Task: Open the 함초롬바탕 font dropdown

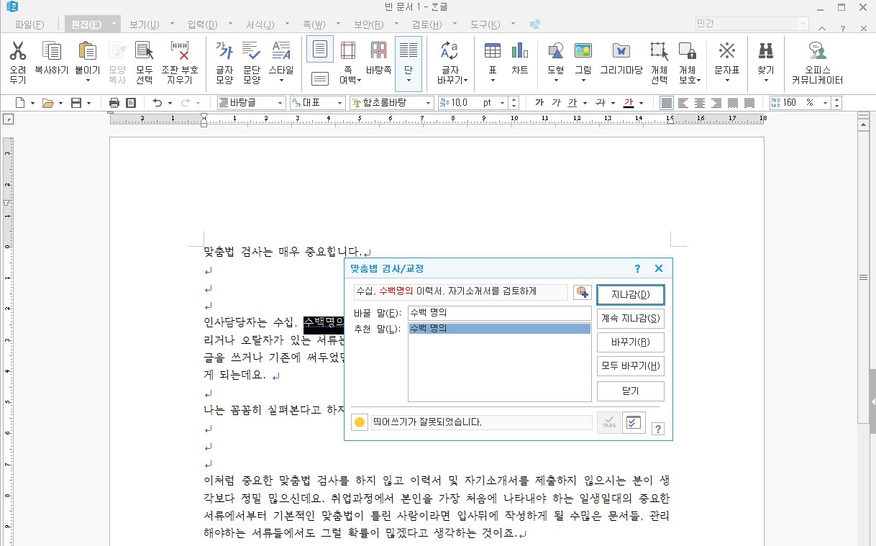Action: coord(428,102)
